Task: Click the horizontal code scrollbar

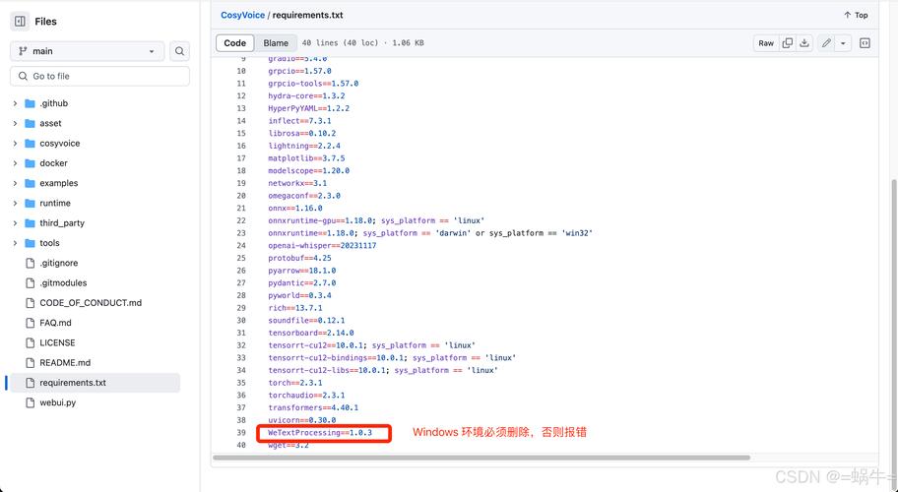Action: pyautogui.click(x=481, y=458)
